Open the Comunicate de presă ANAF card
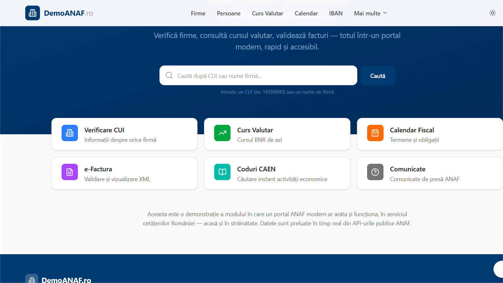The image size is (503, 283). 430,173
